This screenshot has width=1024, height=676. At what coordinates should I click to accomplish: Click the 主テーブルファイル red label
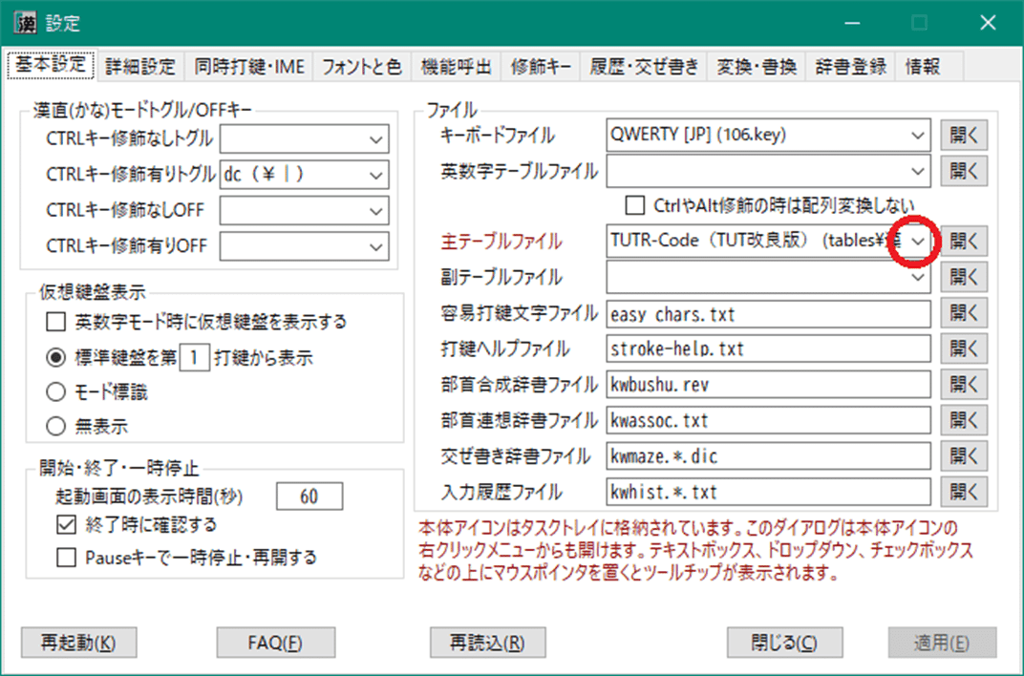tap(501, 242)
